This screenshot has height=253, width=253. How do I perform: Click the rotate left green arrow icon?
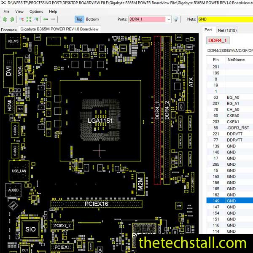pos(5,19)
